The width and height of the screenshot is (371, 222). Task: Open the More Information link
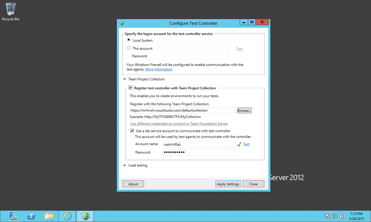click(x=159, y=69)
